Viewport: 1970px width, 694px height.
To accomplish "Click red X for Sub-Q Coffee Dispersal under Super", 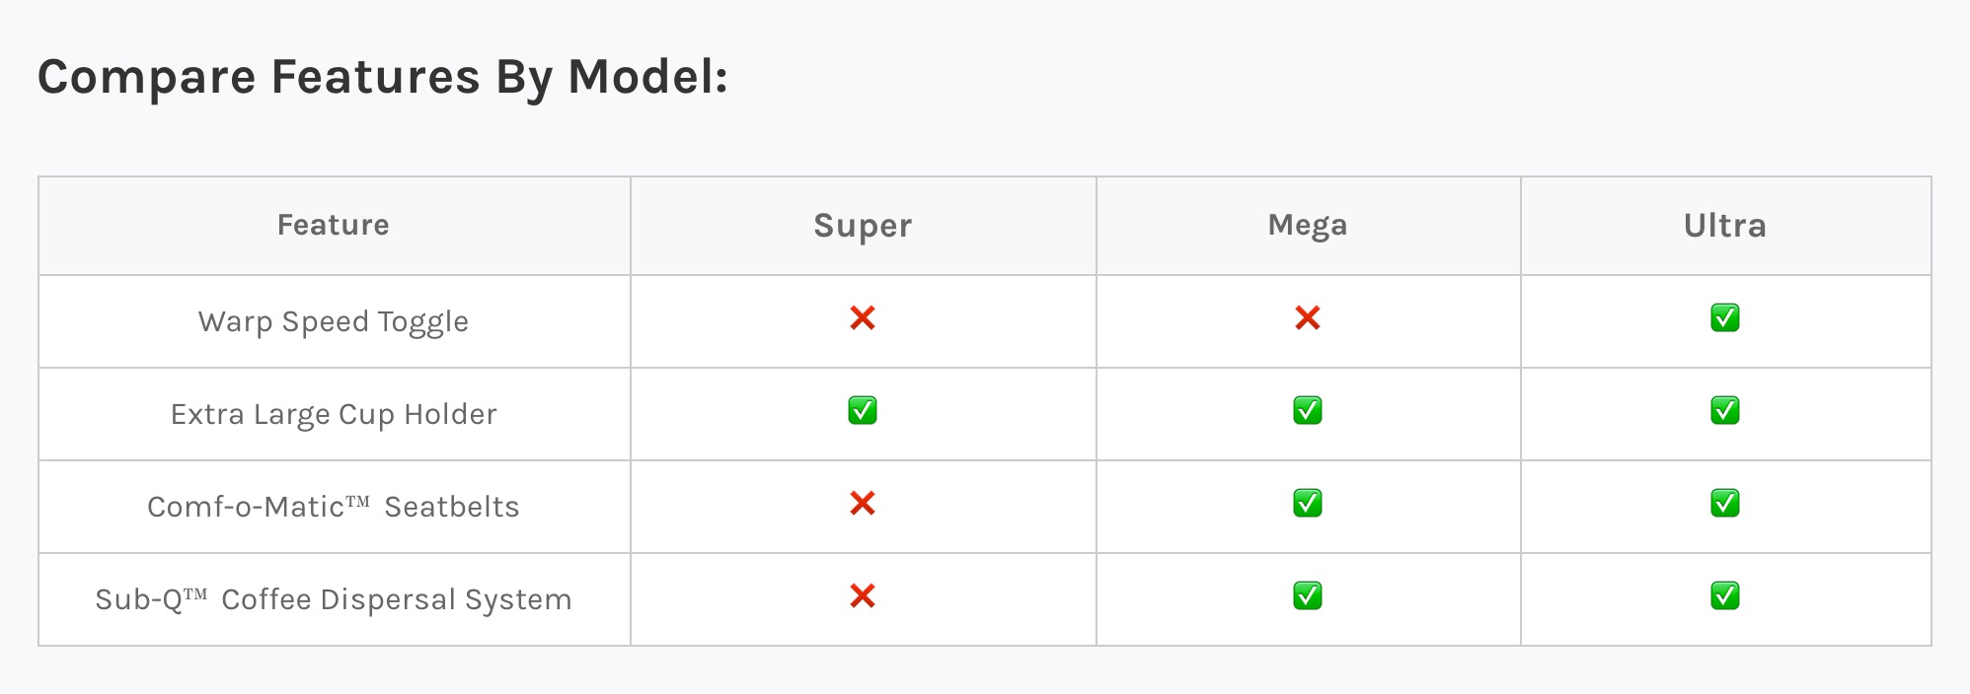I will point(863,596).
